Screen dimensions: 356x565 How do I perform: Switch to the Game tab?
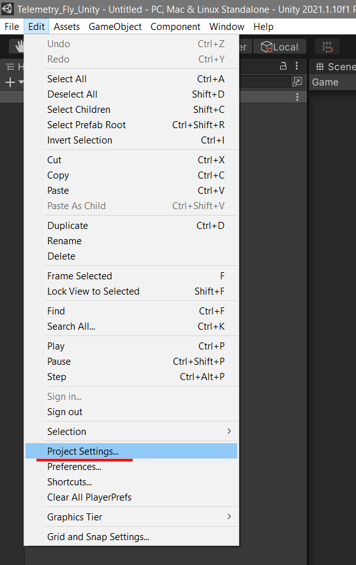(325, 82)
